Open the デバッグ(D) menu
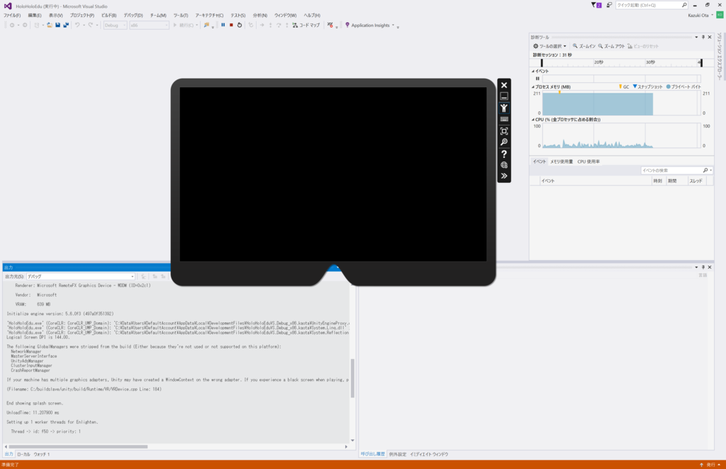Screen dimensions: 726x469 point(133,16)
